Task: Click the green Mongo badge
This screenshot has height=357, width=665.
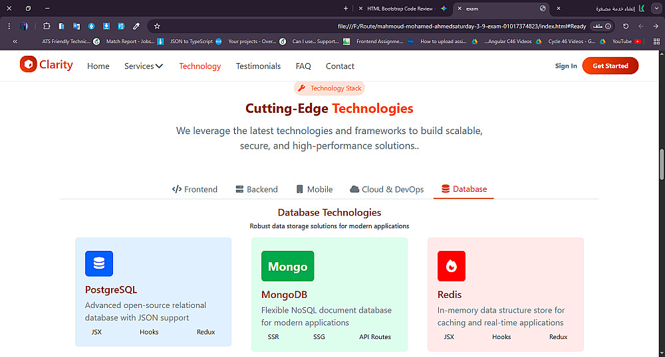Action: point(287,266)
